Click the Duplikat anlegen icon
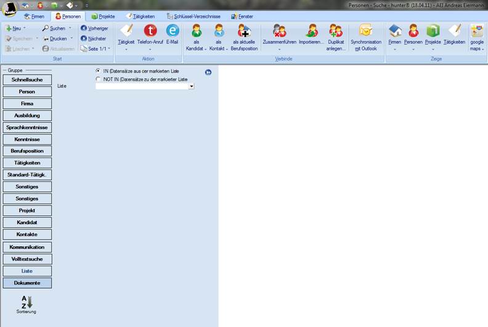 coord(336,31)
